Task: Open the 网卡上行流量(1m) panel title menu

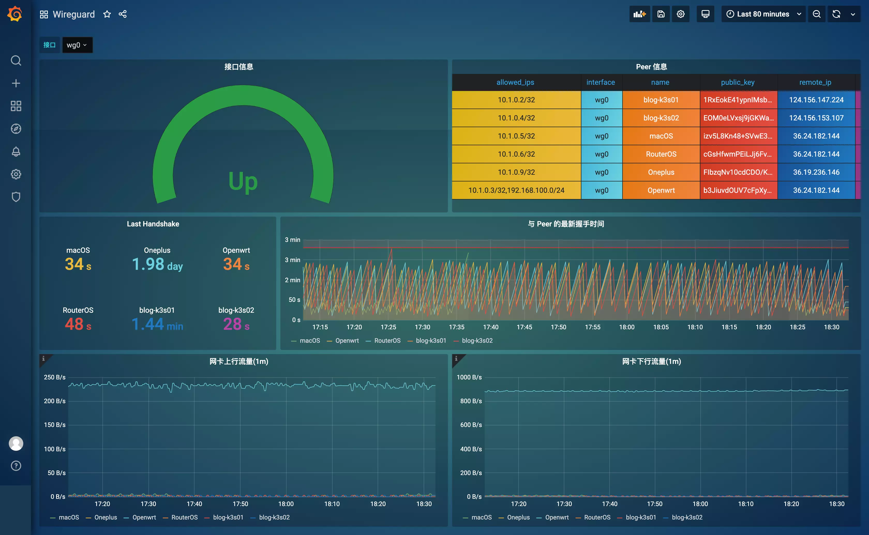Action: coord(238,361)
